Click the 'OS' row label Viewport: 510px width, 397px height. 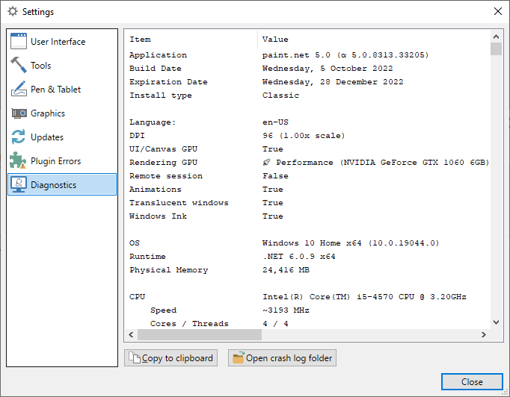[x=135, y=243]
